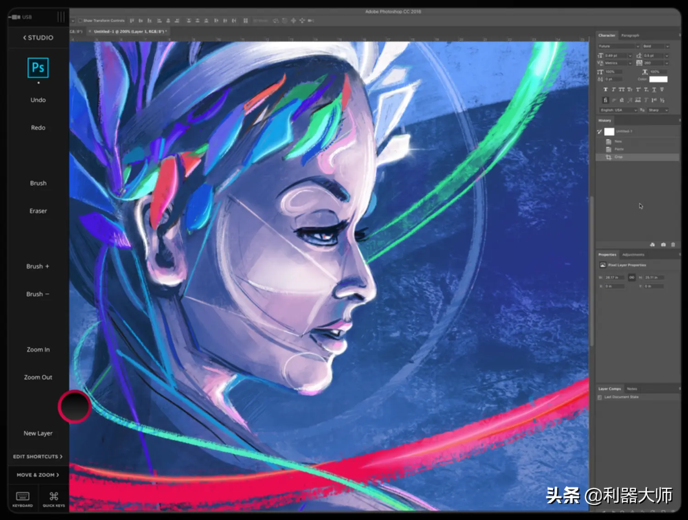Open the Sharp anti-aliasing dropdown
This screenshot has height=520, width=688.
coord(658,110)
